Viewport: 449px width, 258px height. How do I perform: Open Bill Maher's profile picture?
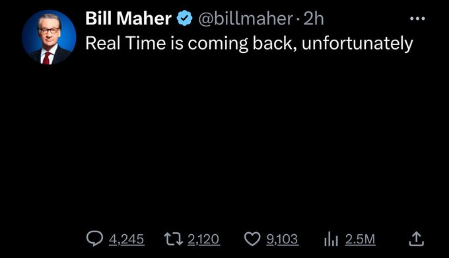(49, 37)
